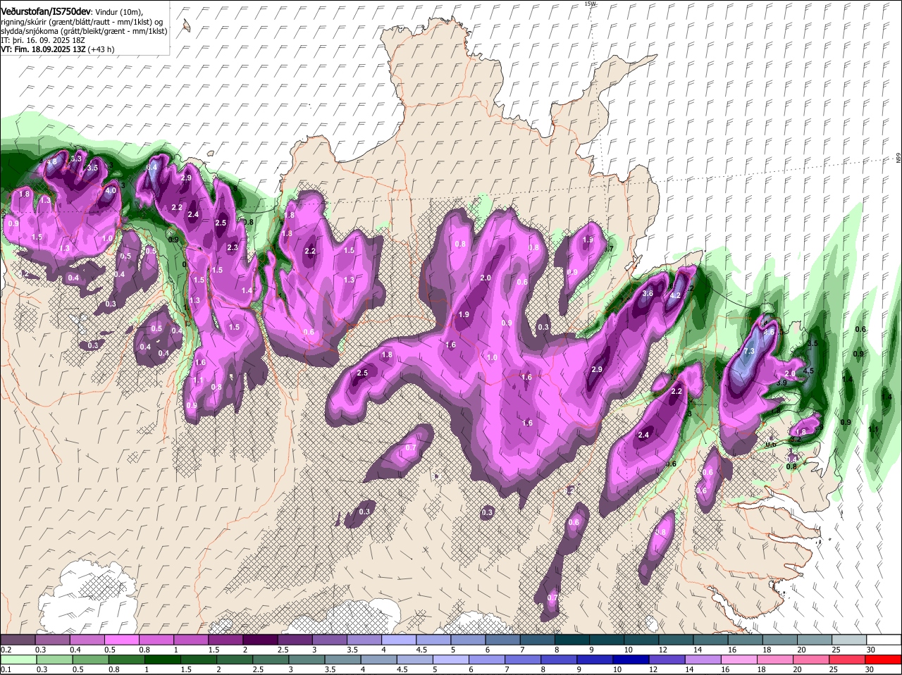
Task: Click the 2.3 value on the map
Action: pyautogui.click(x=233, y=247)
